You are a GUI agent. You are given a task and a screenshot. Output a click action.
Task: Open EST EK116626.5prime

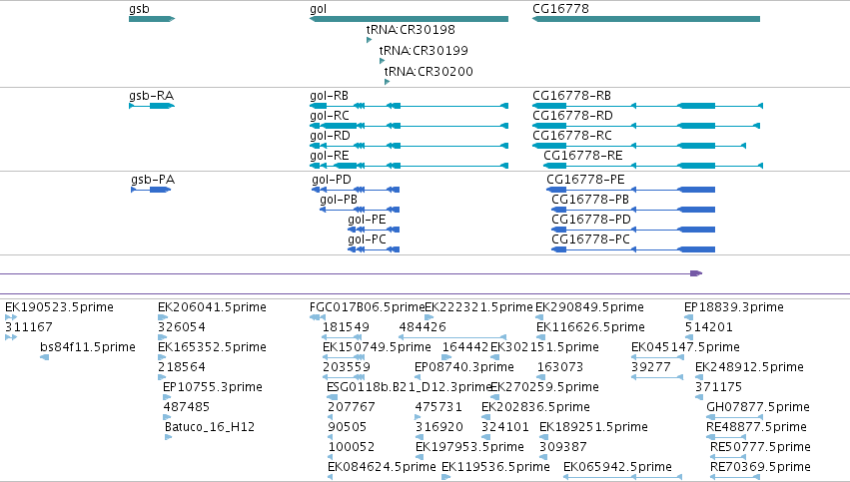(x=540, y=337)
